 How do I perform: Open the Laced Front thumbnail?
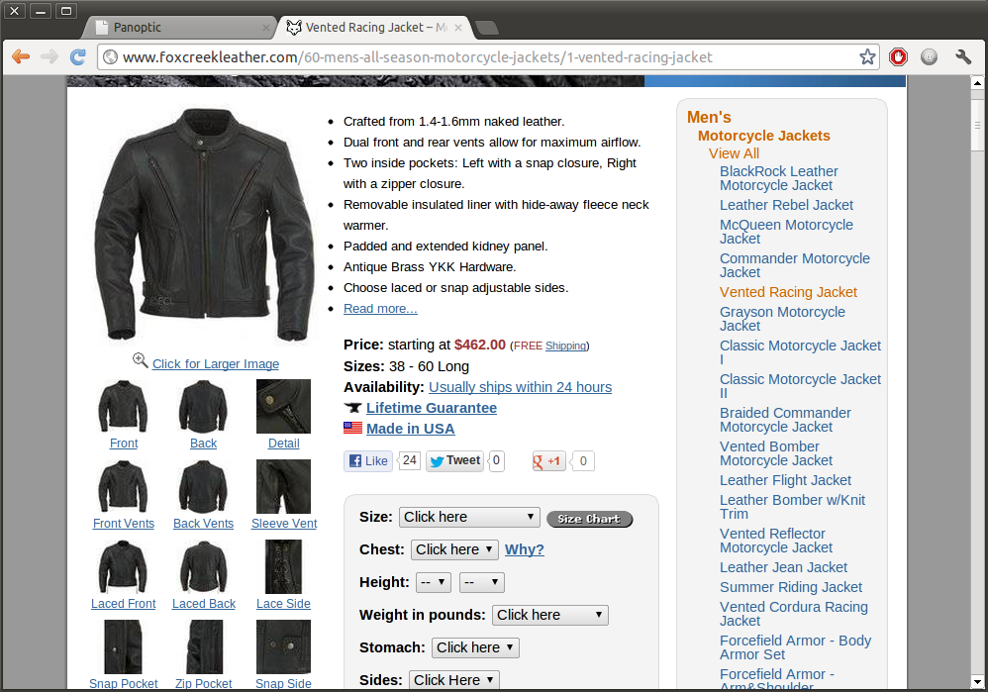pos(123,566)
